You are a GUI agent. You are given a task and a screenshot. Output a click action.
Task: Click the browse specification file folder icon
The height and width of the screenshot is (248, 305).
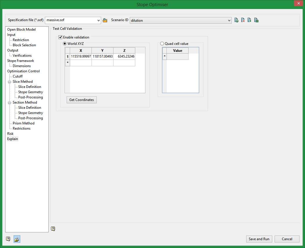pos(105,20)
